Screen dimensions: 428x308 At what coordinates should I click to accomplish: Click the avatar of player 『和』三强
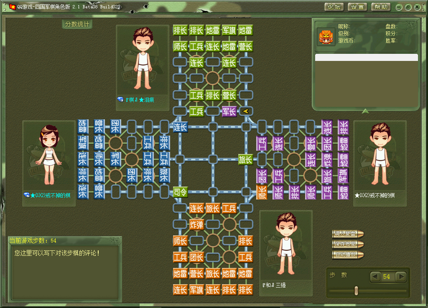(286, 245)
